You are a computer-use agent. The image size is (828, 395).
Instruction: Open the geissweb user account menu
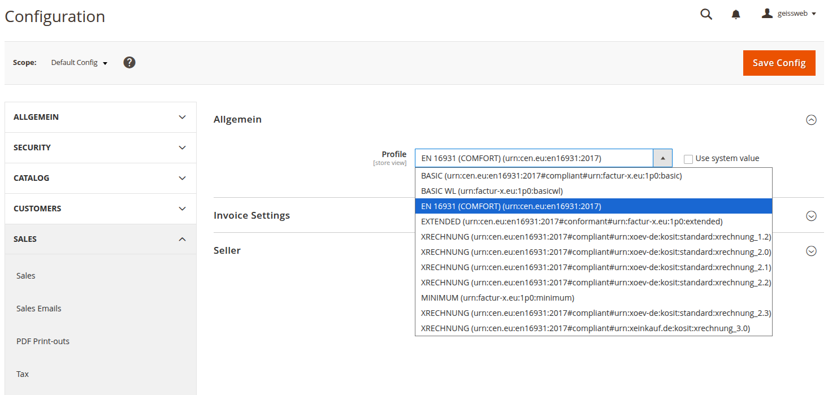pyautogui.click(x=788, y=14)
